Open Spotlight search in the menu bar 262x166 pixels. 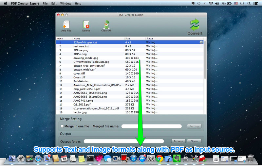click(x=249, y=3)
